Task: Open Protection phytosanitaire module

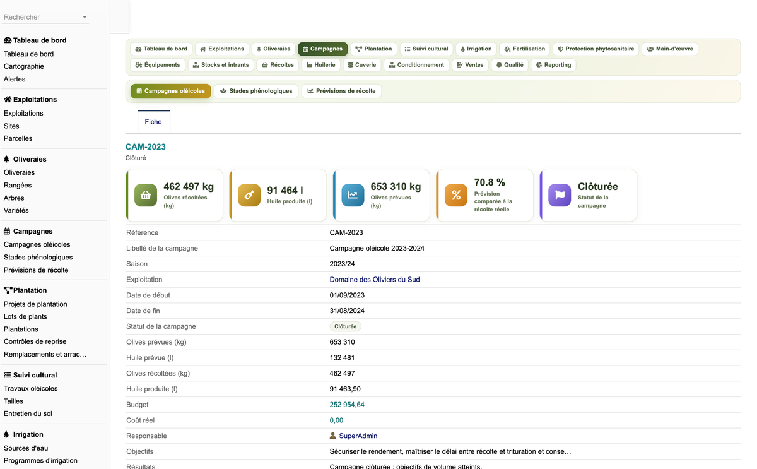Action: 596,49
